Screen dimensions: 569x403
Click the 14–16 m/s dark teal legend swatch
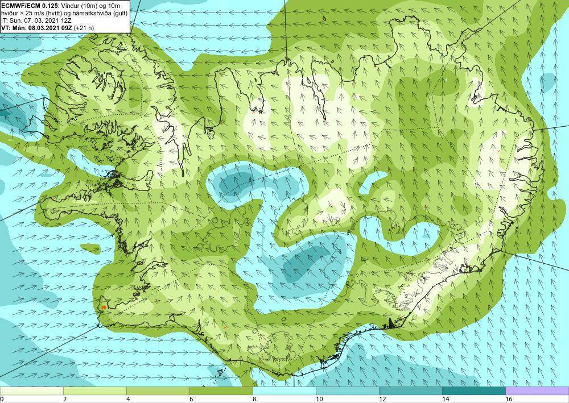474,391
